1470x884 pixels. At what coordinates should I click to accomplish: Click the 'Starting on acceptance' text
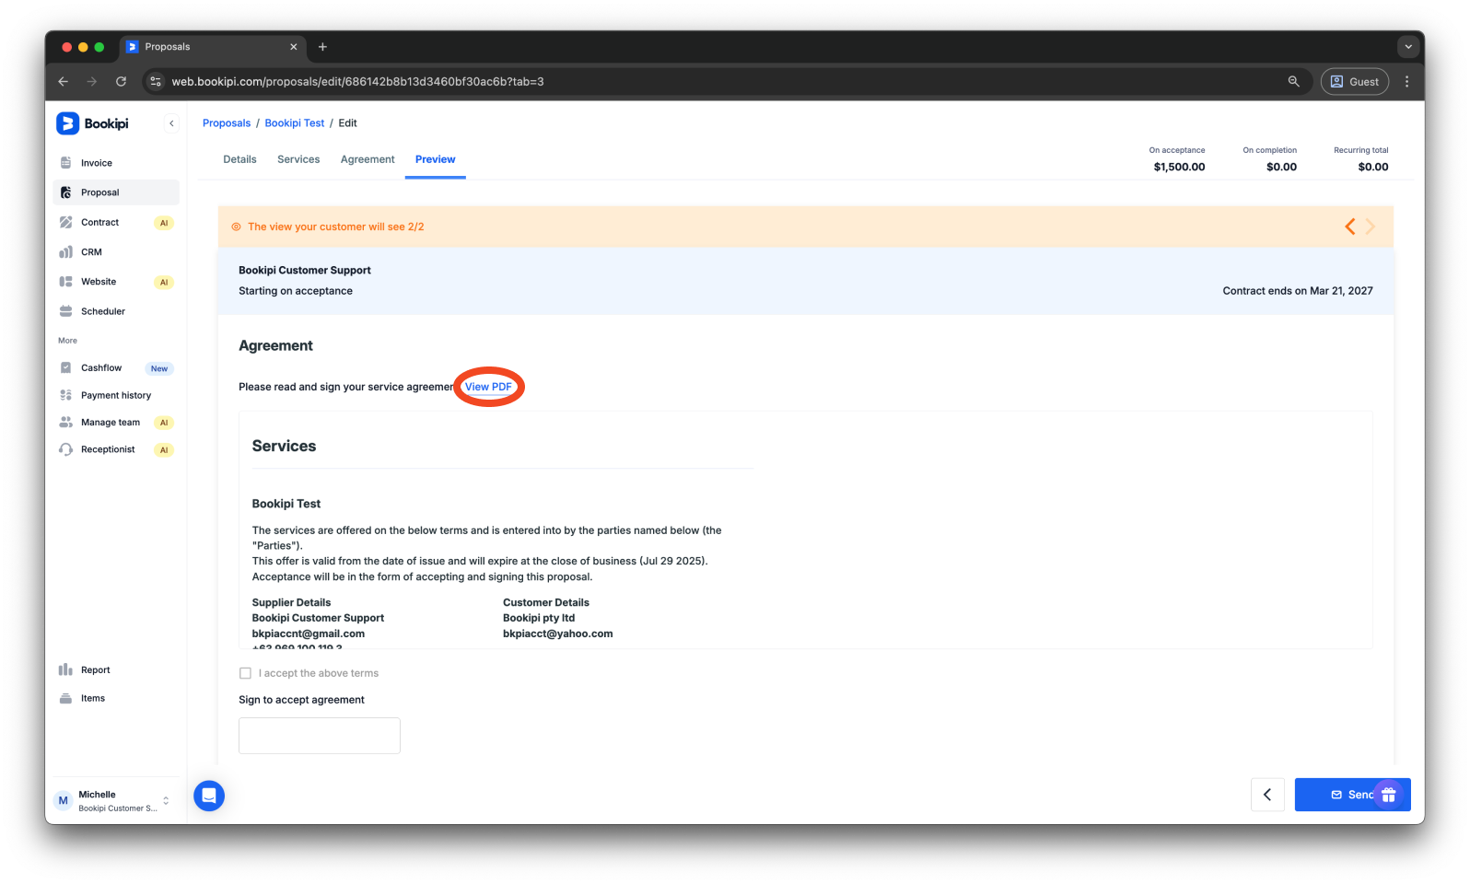[x=296, y=291]
